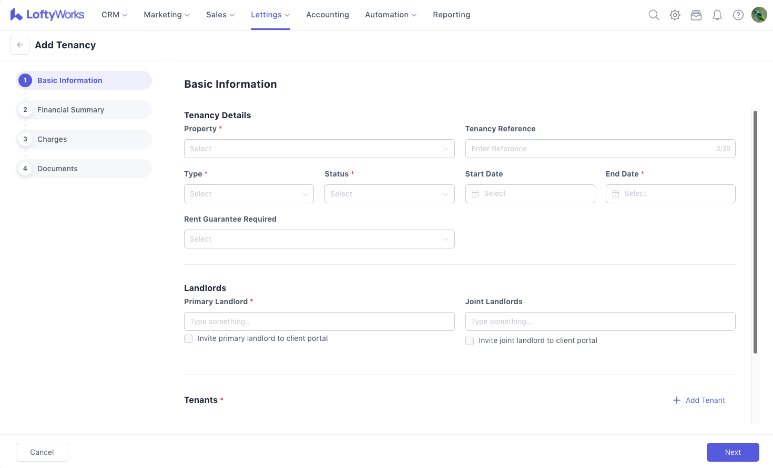Enable invite primary landlord to client portal
Screen dimensions: 773x468
pos(188,339)
